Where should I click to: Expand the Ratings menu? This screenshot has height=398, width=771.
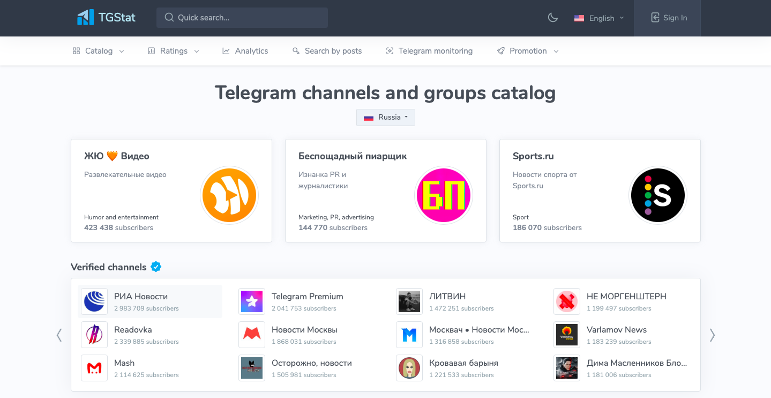(174, 51)
